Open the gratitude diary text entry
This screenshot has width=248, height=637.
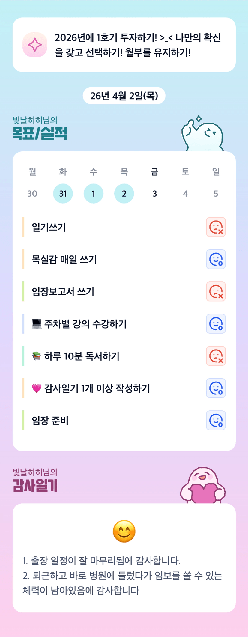[x=123, y=576]
